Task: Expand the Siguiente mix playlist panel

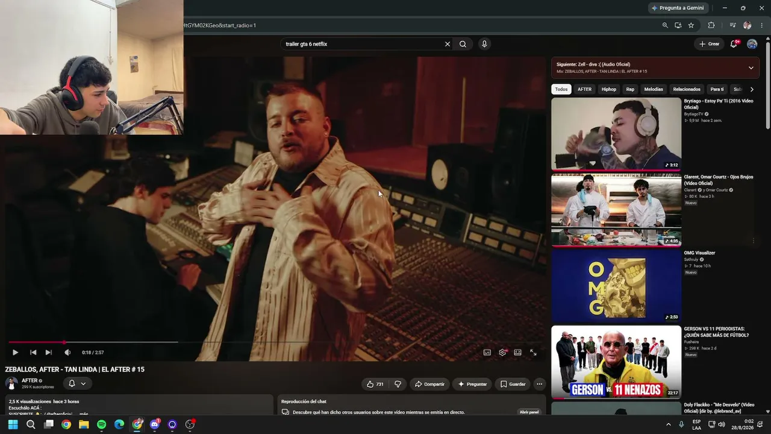Action: click(x=751, y=68)
